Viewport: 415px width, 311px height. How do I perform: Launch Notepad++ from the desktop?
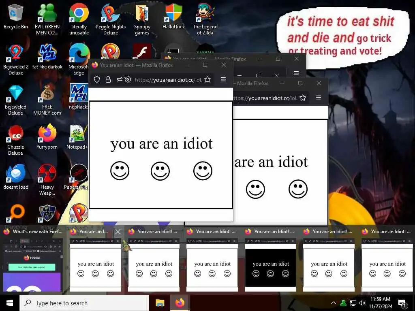[x=77, y=137]
